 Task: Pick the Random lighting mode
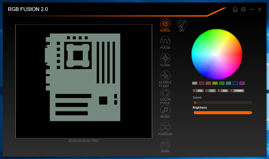(165, 129)
